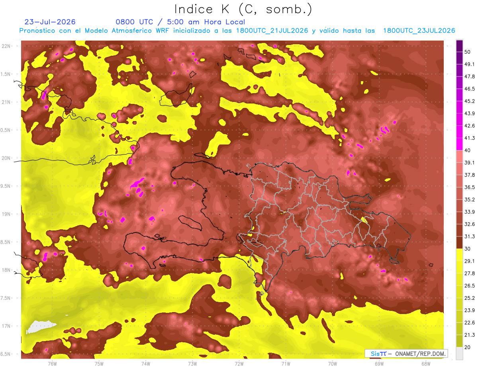Click the 17N latitude label
The image size is (478, 369).
click(x=7, y=326)
